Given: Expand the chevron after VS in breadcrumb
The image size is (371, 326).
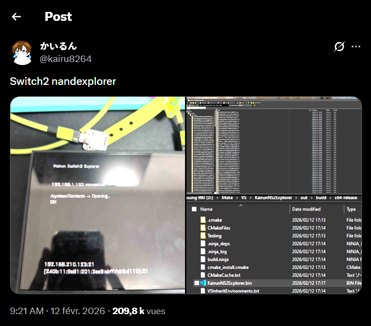Looking at the screenshot, I should pos(251,197).
